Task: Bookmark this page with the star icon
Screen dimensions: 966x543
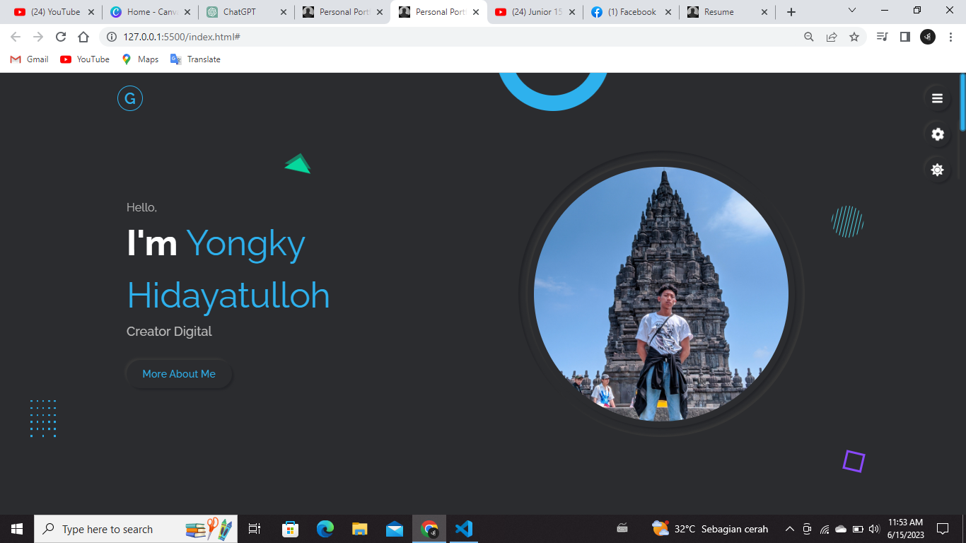Action: pos(855,37)
